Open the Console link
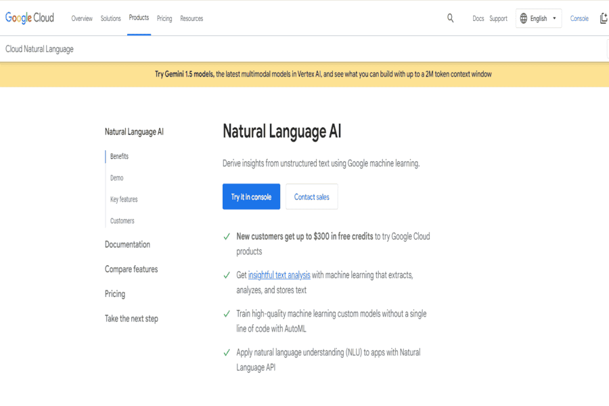609x406 pixels. click(x=579, y=19)
